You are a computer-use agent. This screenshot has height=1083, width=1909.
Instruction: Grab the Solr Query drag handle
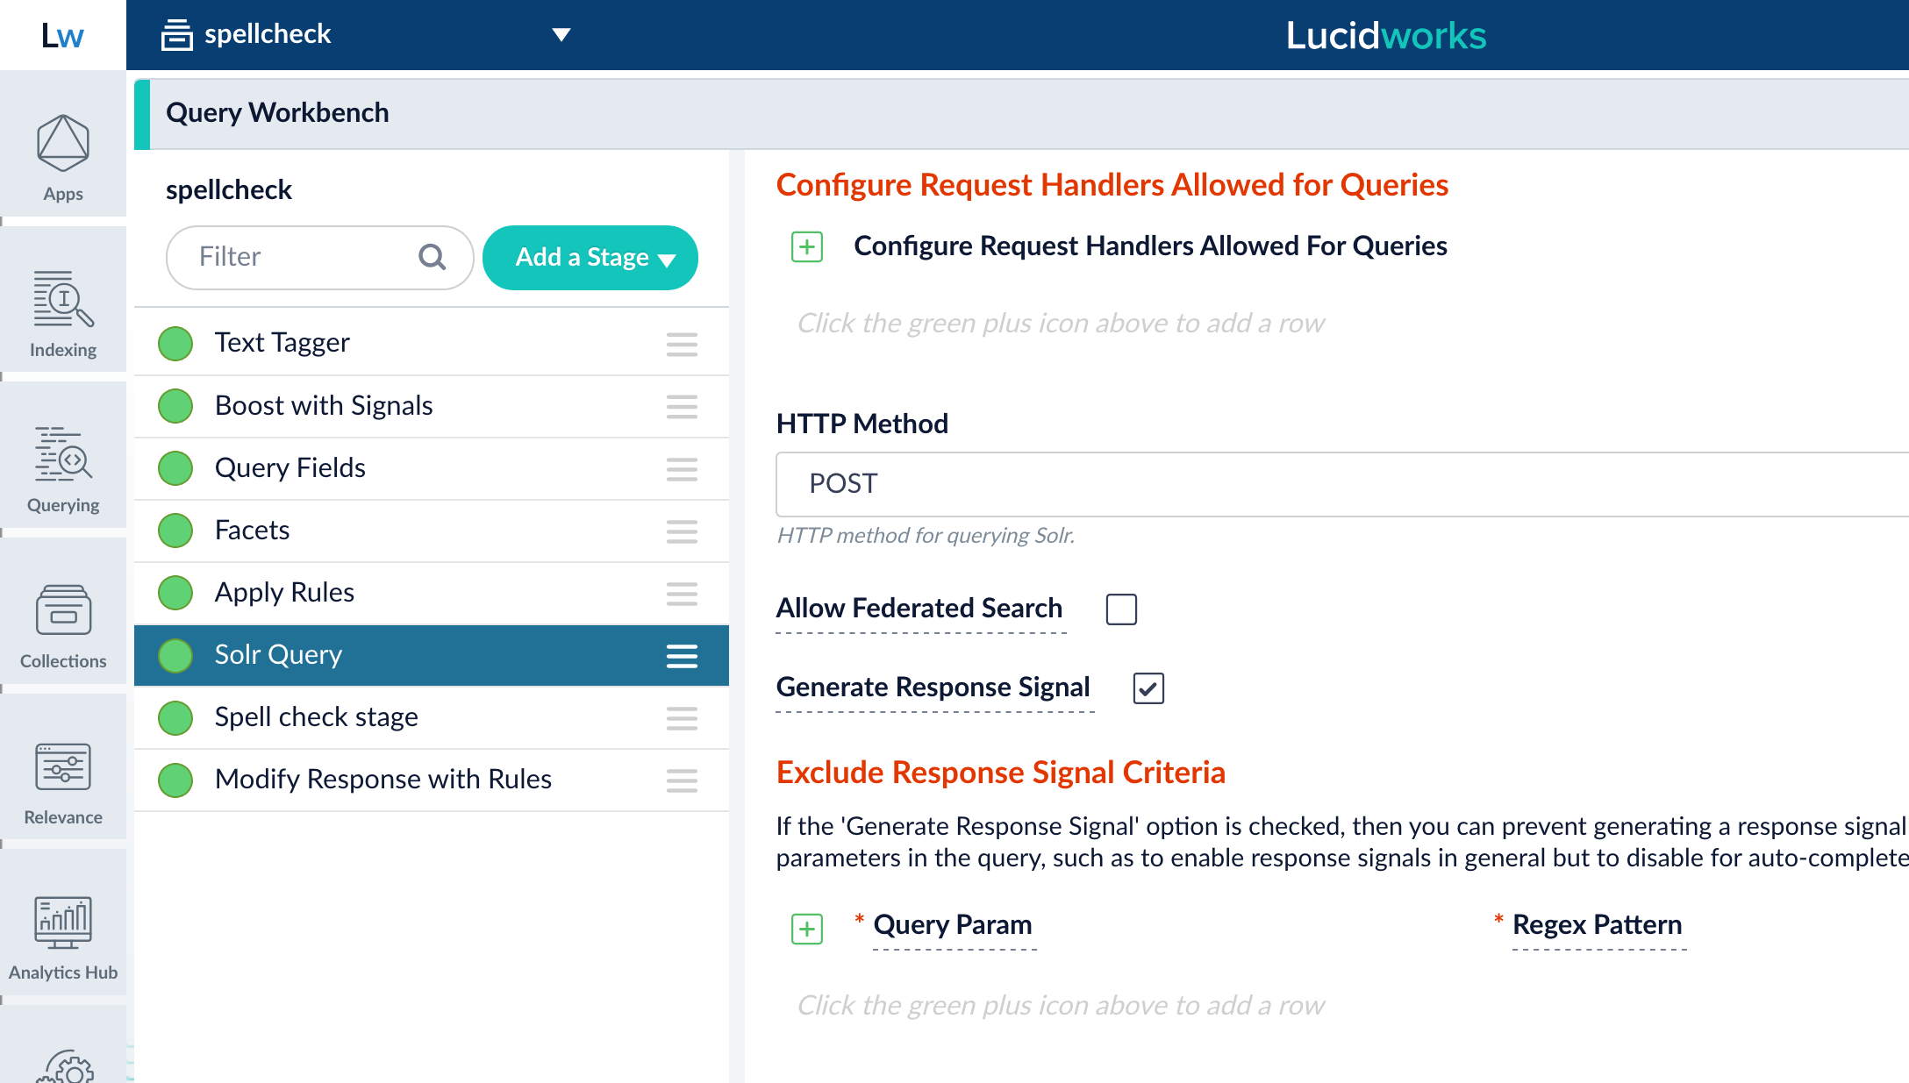(x=682, y=655)
